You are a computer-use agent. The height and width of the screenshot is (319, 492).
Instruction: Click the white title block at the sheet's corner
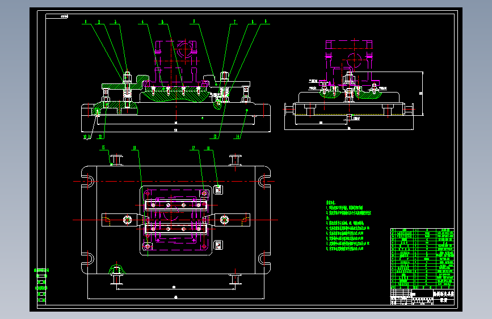422,297
